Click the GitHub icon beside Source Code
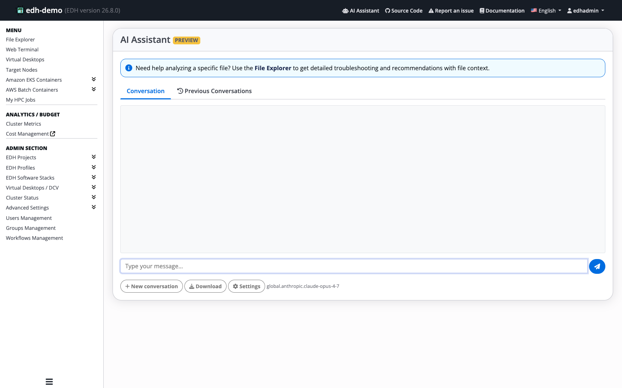The height and width of the screenshot is (388, 622). tap(388, 11)
